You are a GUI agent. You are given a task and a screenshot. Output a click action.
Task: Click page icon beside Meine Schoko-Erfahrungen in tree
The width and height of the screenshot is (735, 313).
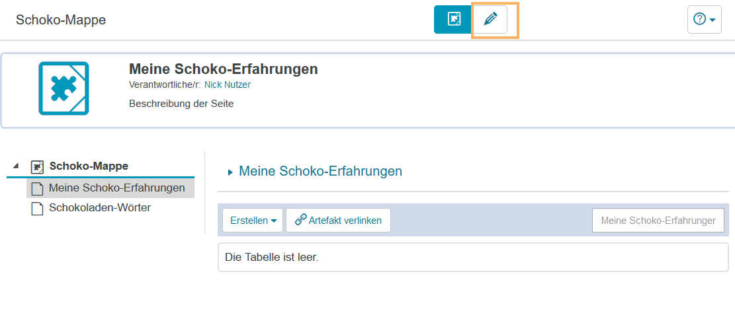38,188
